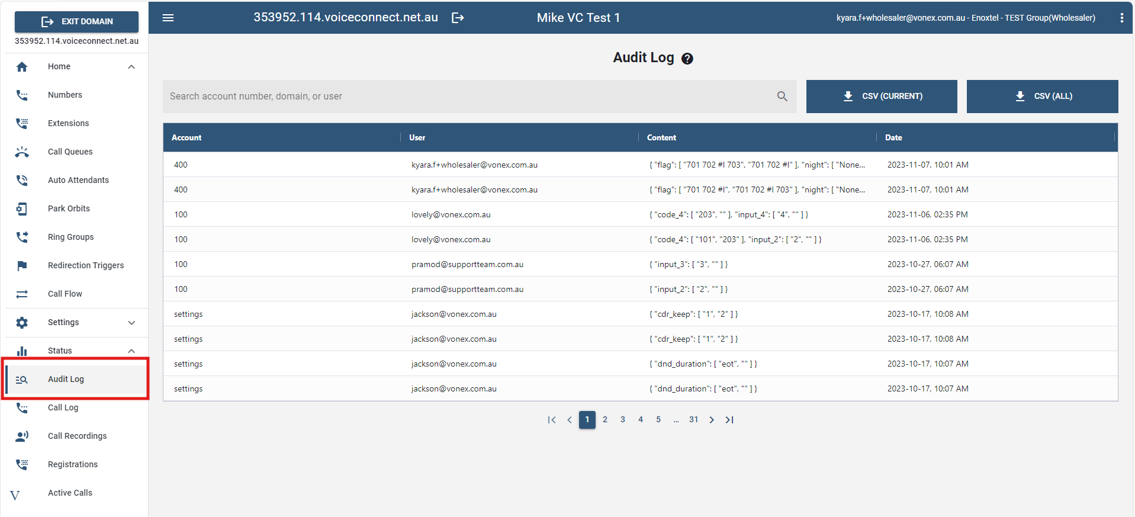Viewport: 1135px width, 517px height.
Task: Open Redirection Triggers in the sidebar
Action: point(86,265)
